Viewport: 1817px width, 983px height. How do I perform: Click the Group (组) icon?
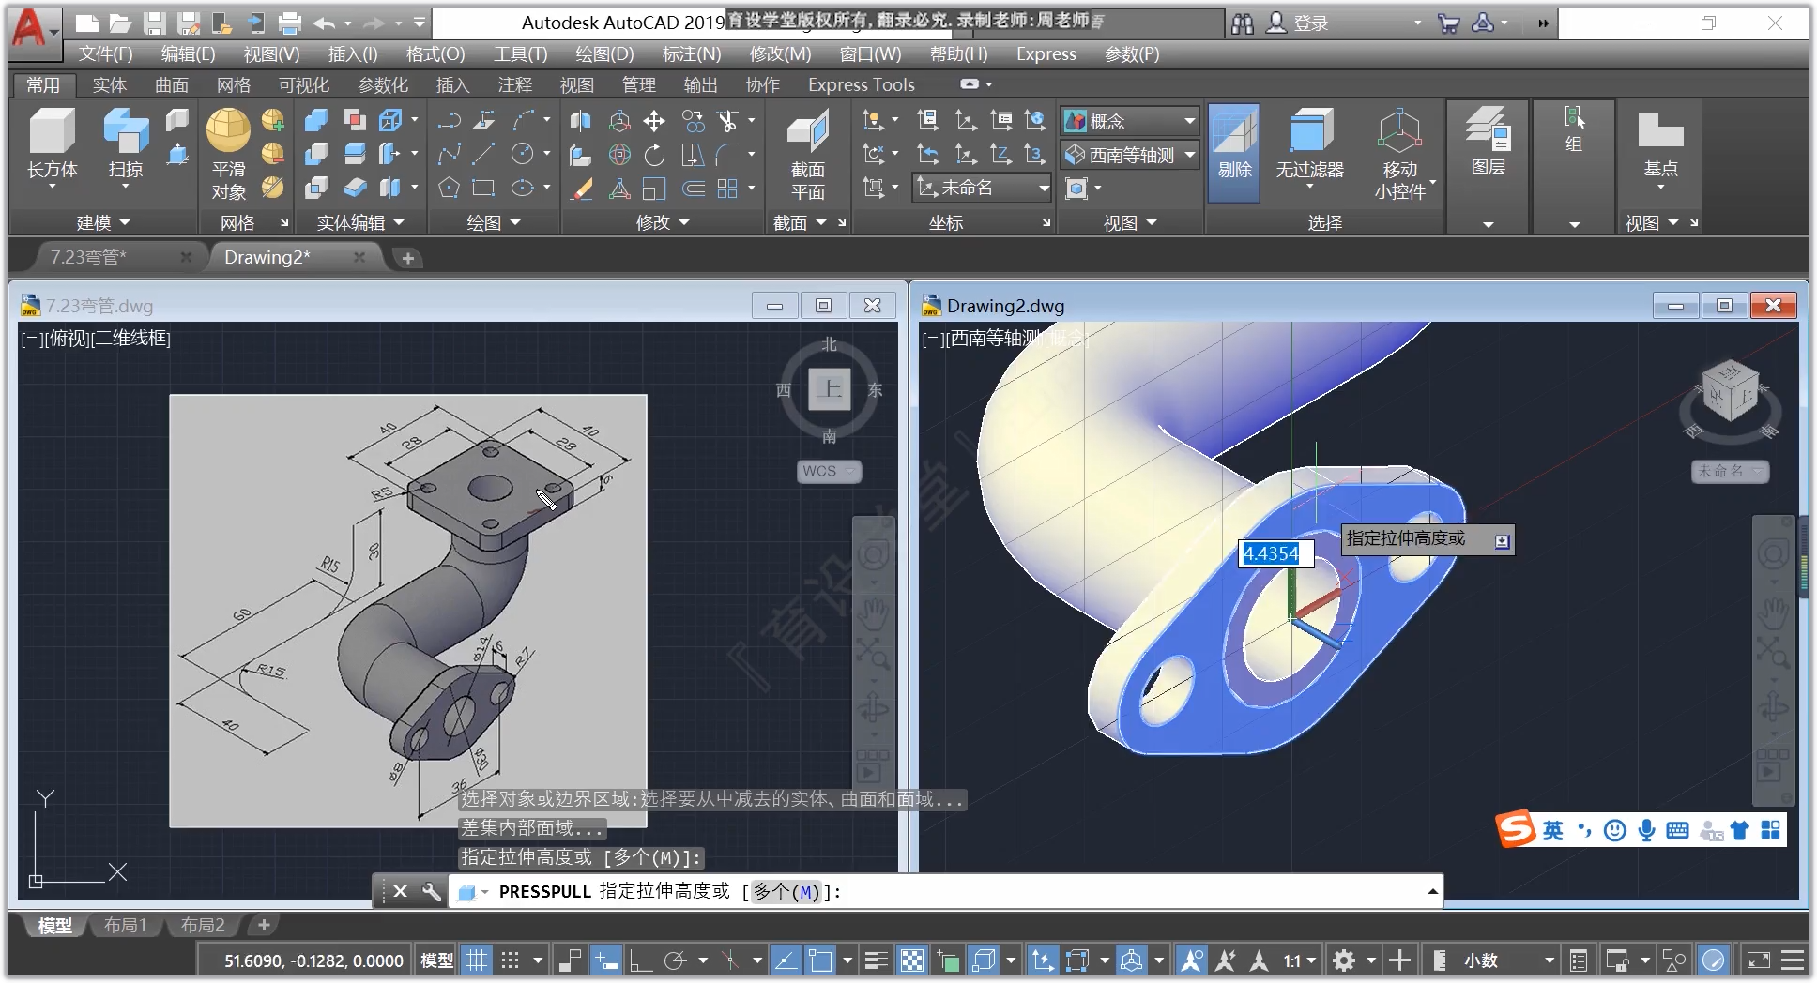coord(1574,118)
